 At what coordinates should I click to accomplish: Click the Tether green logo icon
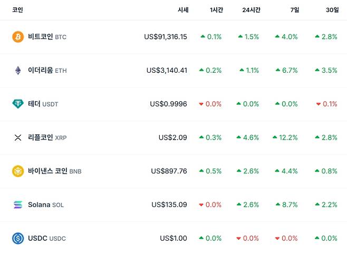coord(18,104)
